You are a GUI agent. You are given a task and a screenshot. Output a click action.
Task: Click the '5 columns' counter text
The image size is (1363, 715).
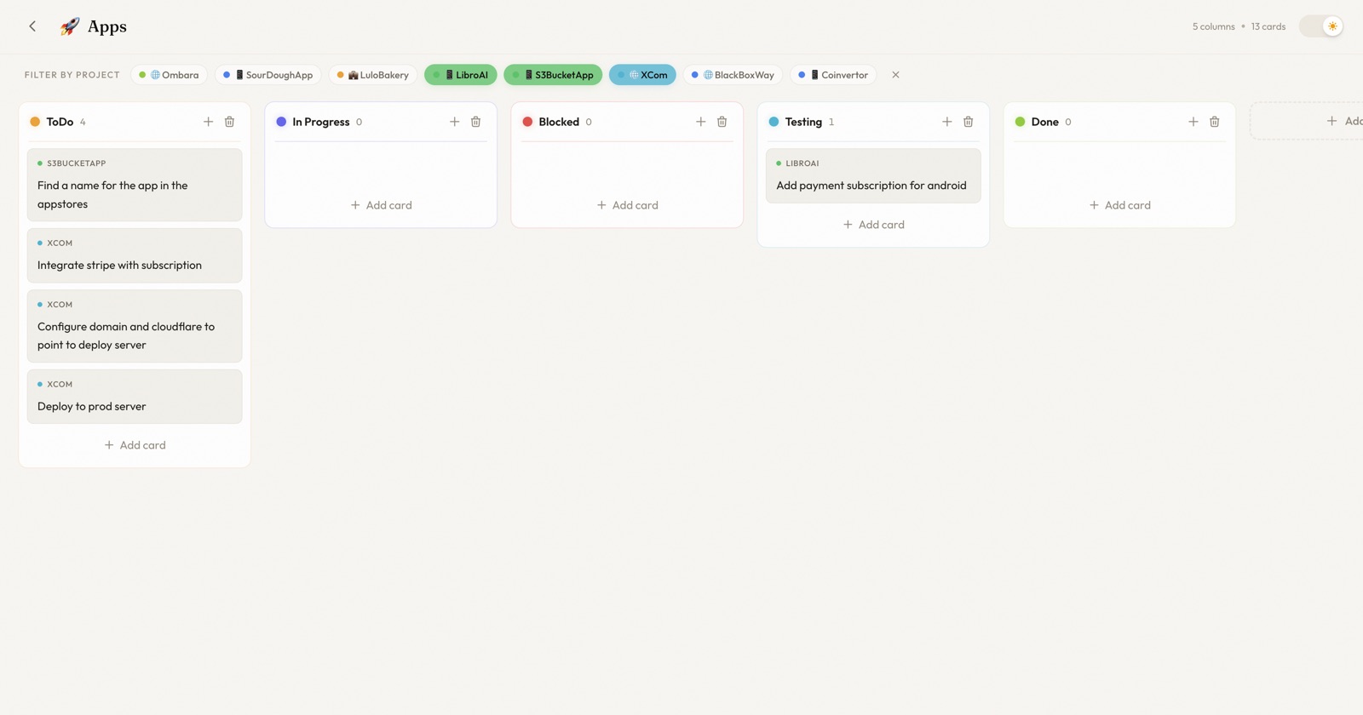point(1213,26)
